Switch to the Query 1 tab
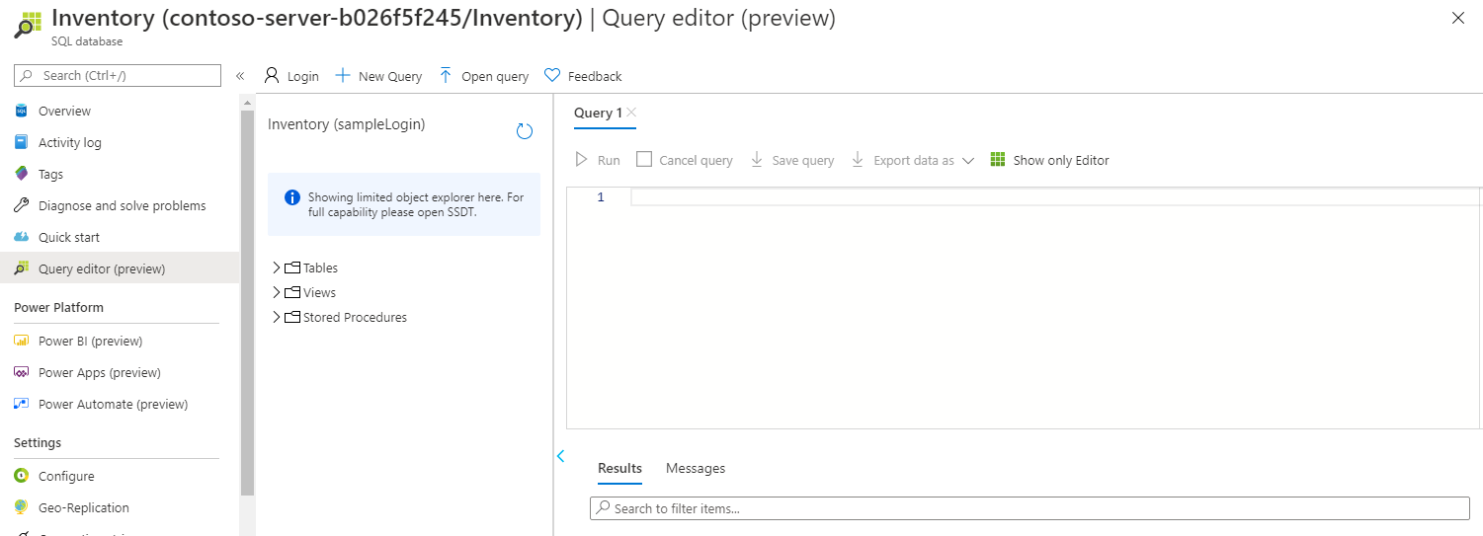 coord(598,113)
